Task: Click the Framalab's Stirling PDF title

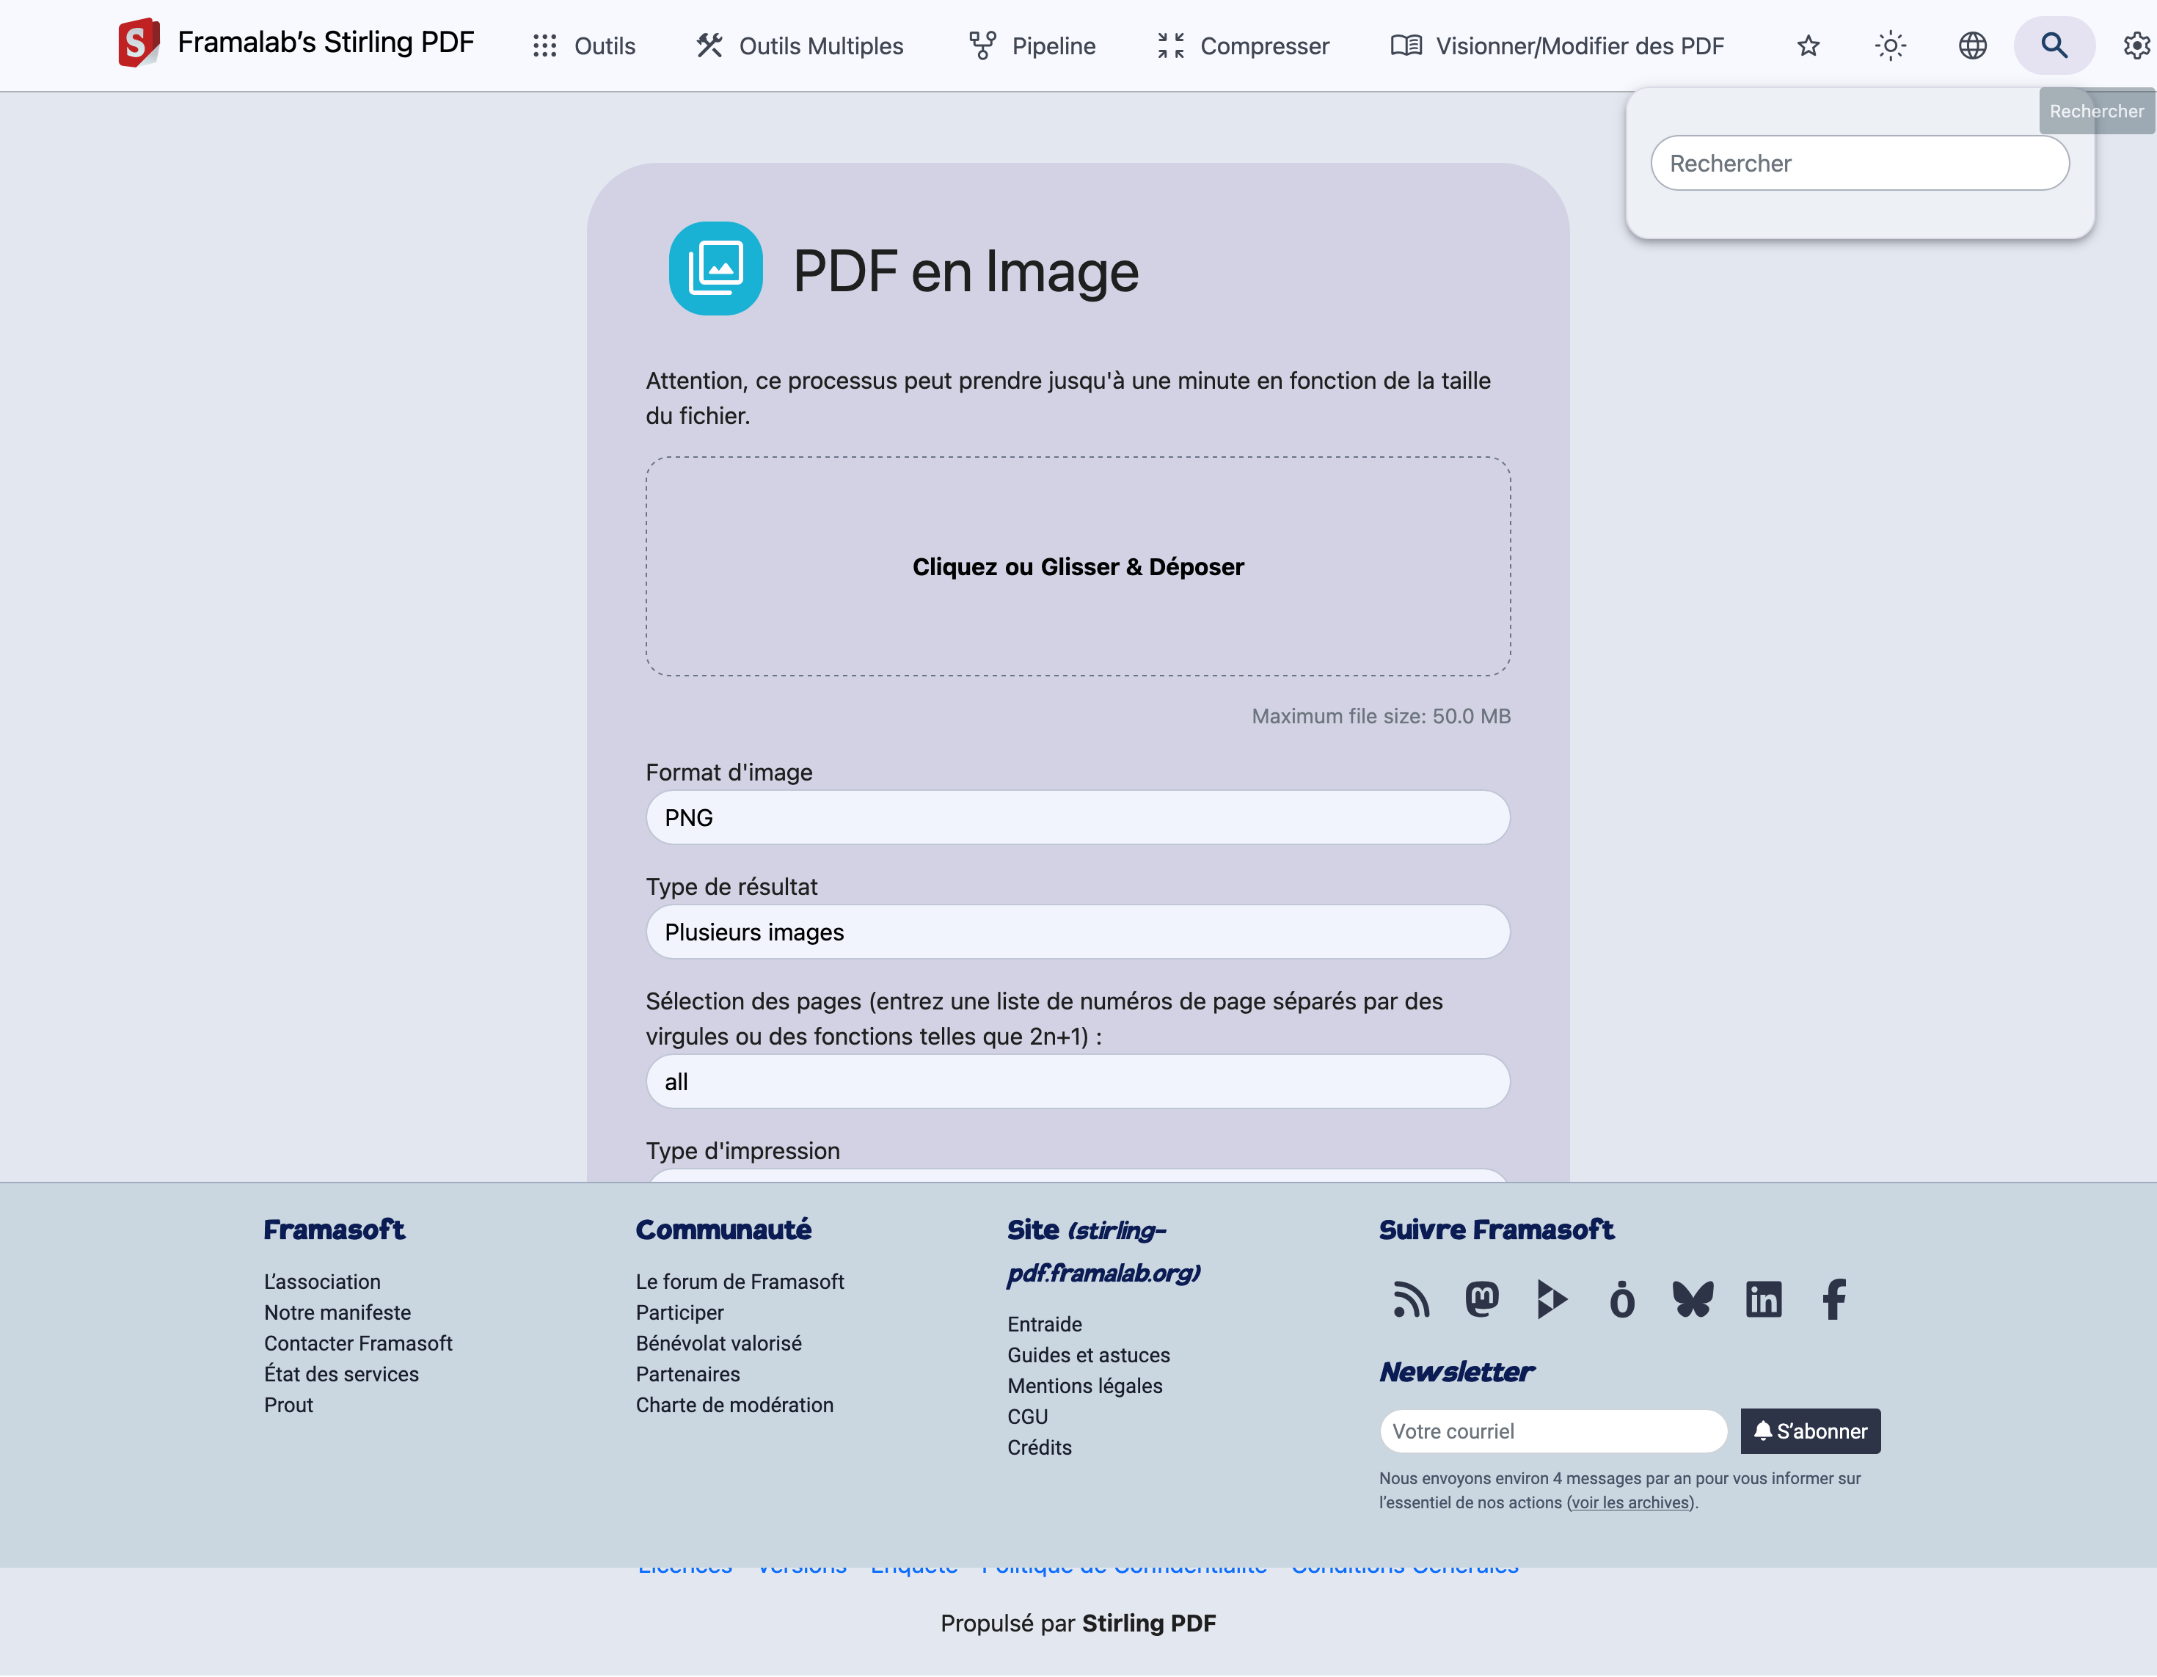Action: point(326,43)
